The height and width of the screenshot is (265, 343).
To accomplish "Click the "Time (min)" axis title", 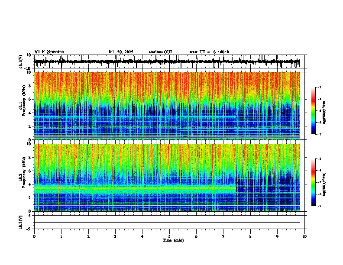I will coord(173,240).
